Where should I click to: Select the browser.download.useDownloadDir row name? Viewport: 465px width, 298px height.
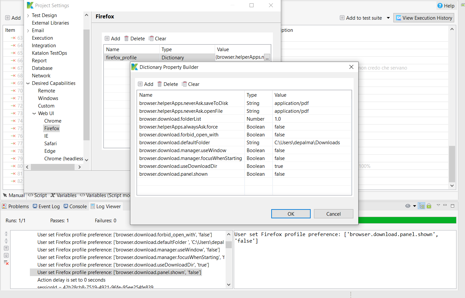[x=178, y=166]
